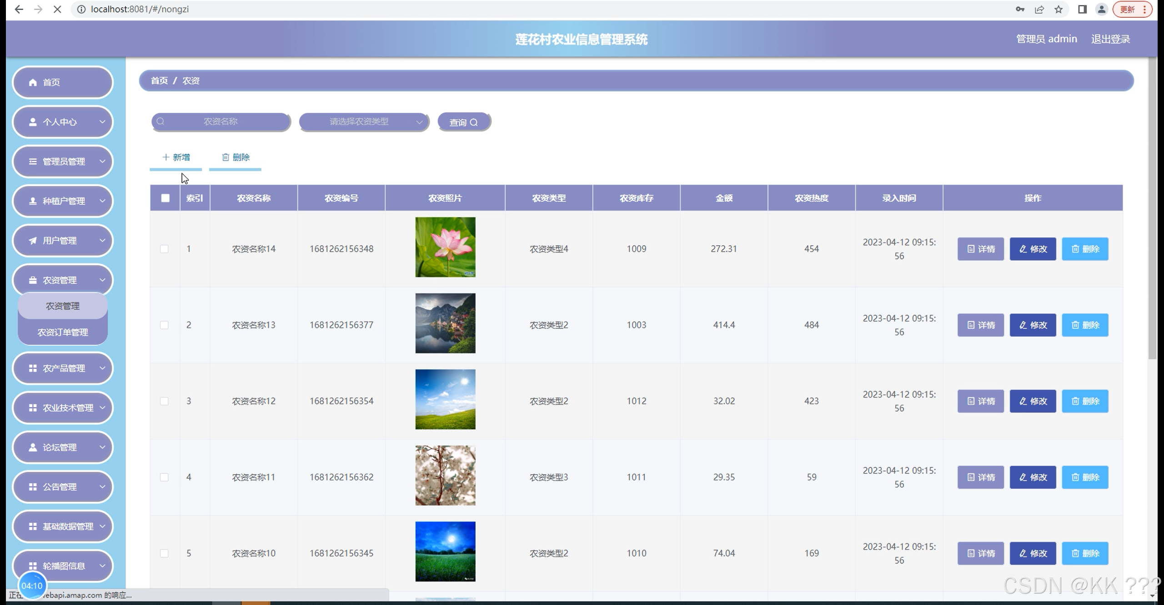
Task: Click the vertical page scrollbar
Action: [x=1152, y=209]
